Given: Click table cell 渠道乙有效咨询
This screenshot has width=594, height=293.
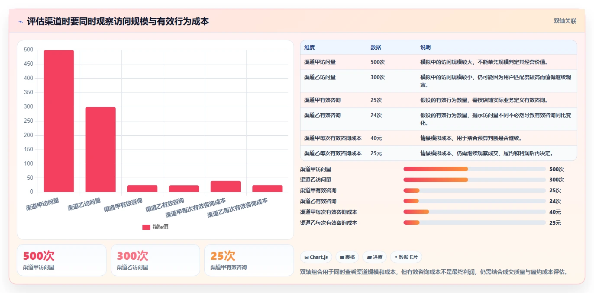Looking at the screenshot, I should (x=323, y=115).
